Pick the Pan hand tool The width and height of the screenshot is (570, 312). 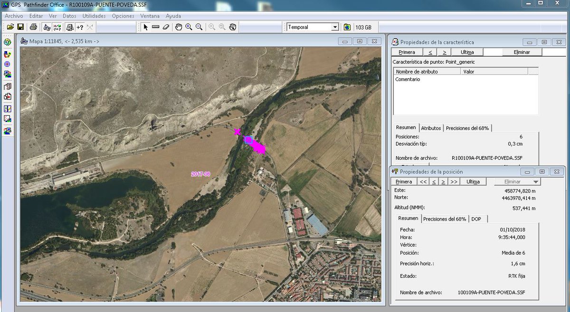tap(179, 27)
